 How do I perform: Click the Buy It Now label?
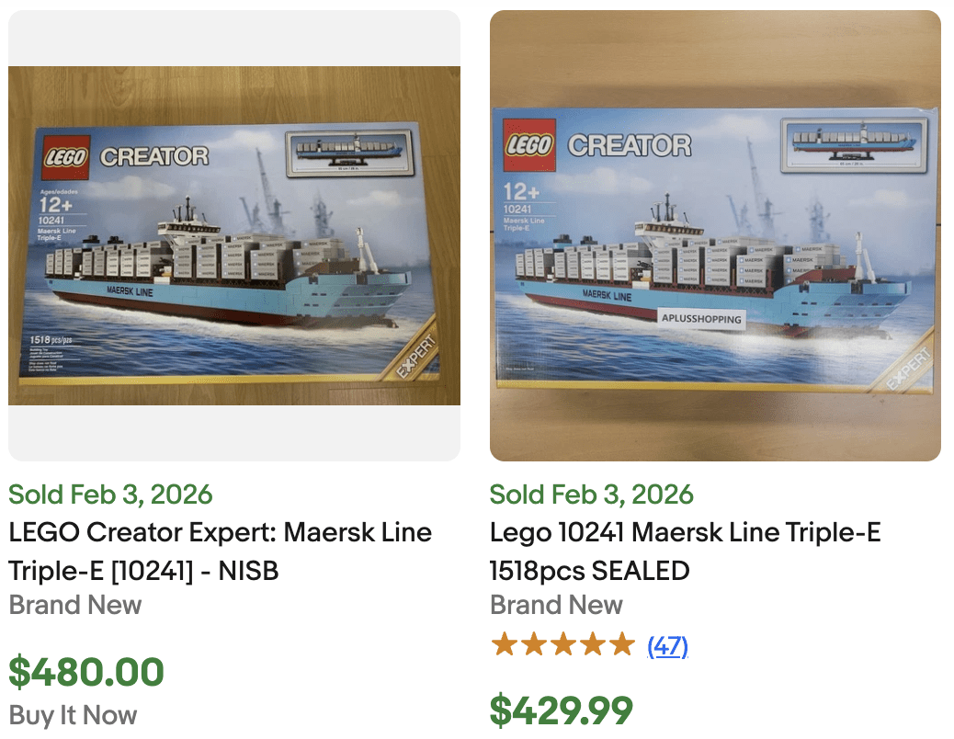click(71, 715)
